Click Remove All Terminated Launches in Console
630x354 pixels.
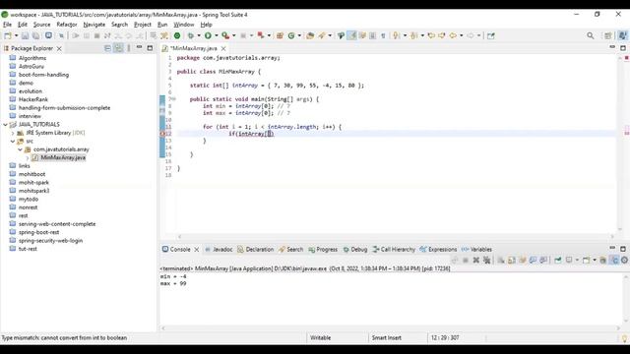pos(487,260)
